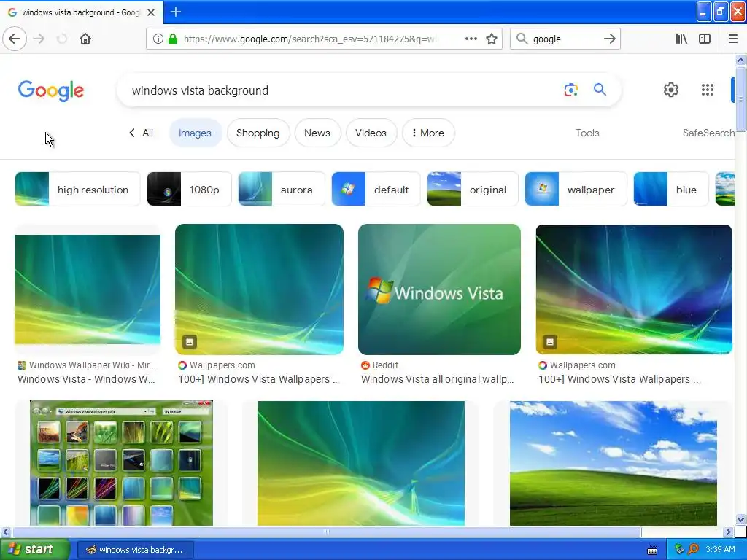The width and height of the screenshot is (747, 560).
Task: Open the Tools filter menu
Action: tap(587, 133)
